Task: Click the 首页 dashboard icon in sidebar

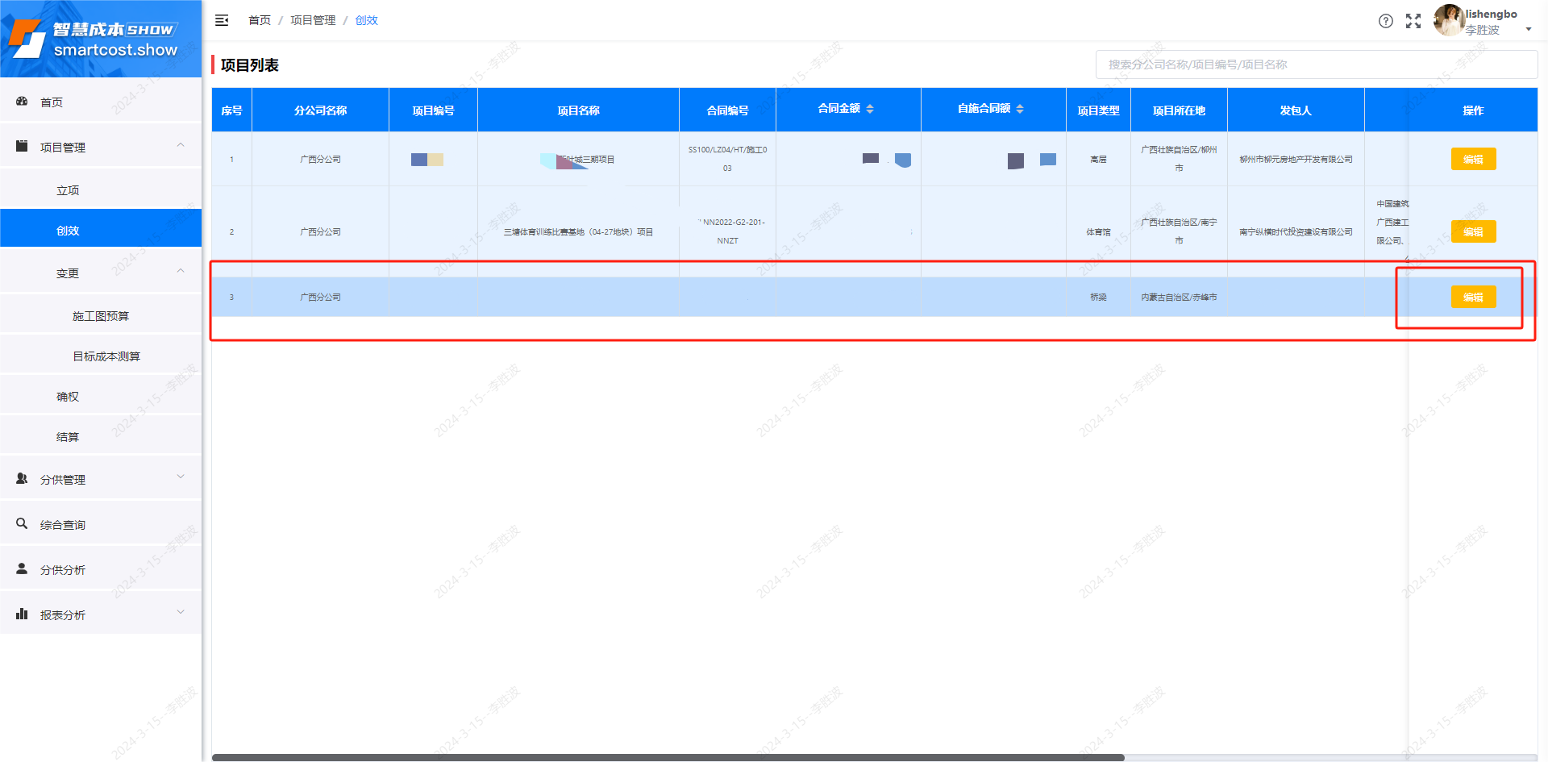Action: [22, 102]
